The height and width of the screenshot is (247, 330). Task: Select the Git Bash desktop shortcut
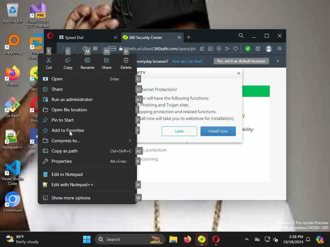point(13,107)
